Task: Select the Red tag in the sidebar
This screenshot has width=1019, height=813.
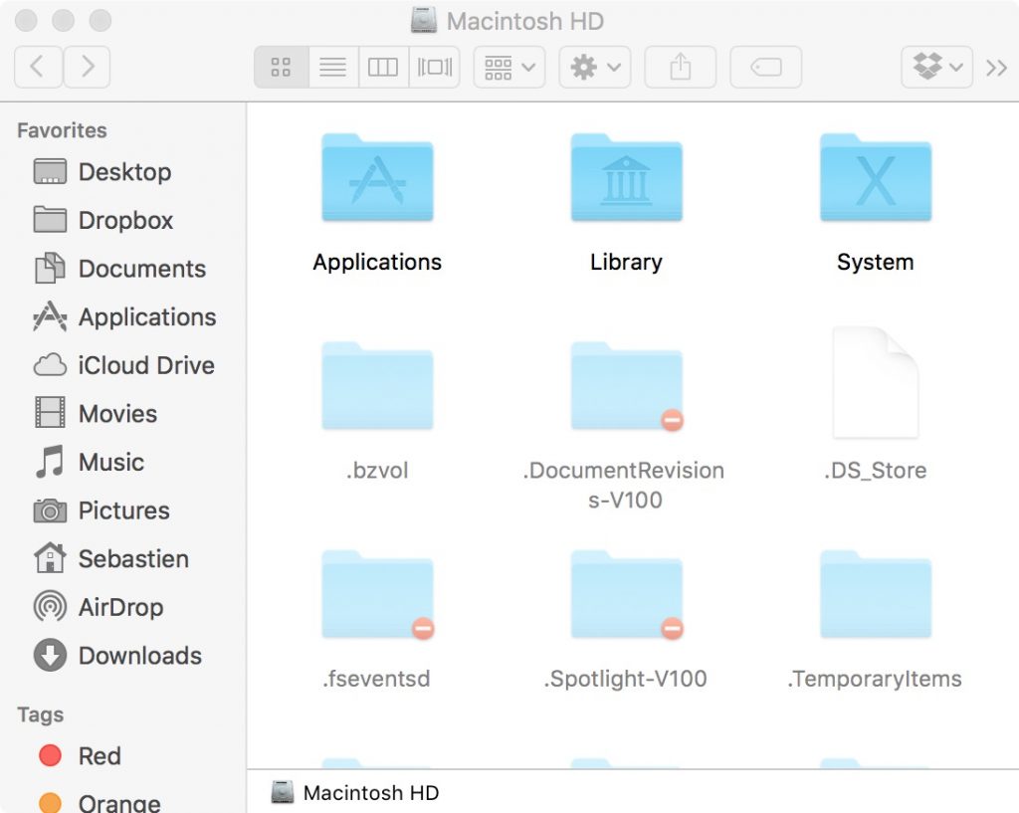Action: click(123, 756)
